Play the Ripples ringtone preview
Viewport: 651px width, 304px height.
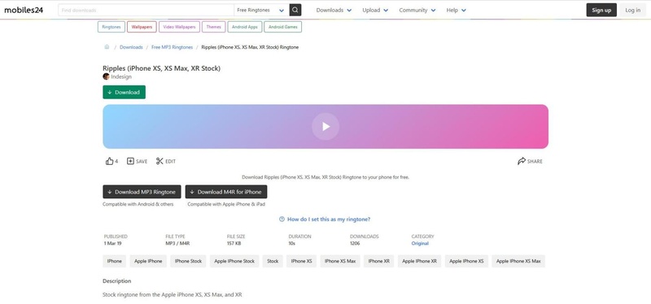325,127
